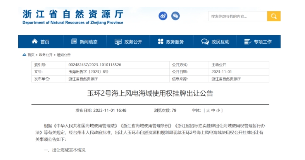305x160 pixels.
Task: Click the article title 玉环2号海上风电海域使用权挂牌出让公告
Action: [x=150, y=93]
